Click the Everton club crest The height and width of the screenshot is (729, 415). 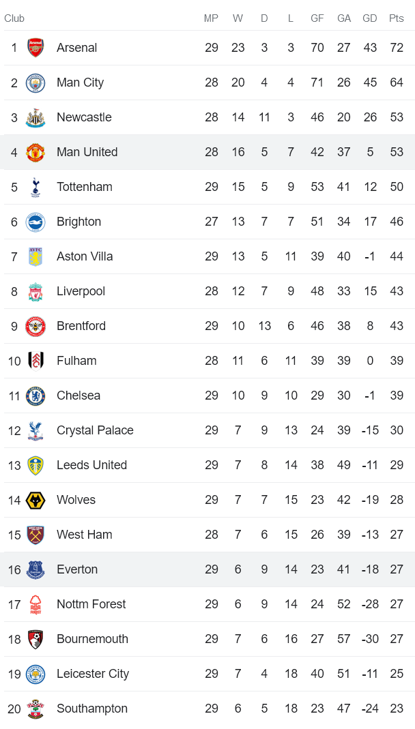pyautogui.click(x=35, y=569)
